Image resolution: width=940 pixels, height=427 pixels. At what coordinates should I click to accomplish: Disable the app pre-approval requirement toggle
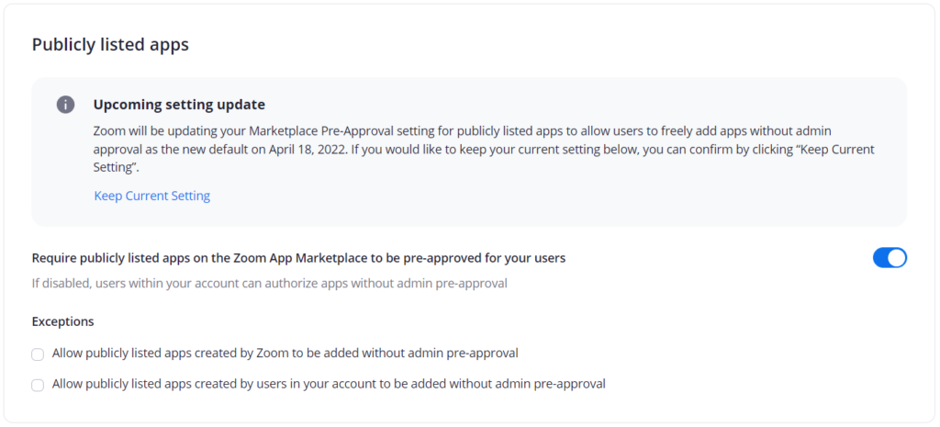pyautogui.click(x=890, y=258)
